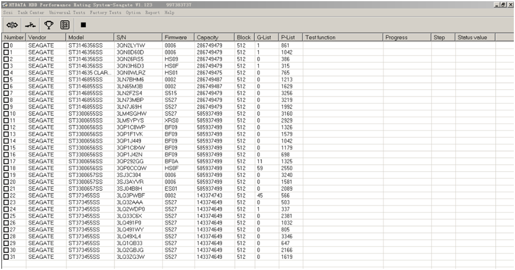The width and height of the screenshot is (515, 270).
Task: Select serial number 3QN0D60D
Action: pyautogui.click(x=130, y=52)
